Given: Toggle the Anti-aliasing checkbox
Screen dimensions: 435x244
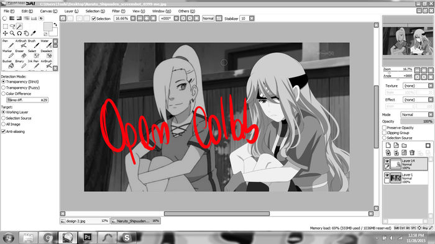Looking at the screenshot, I should 3,132.
